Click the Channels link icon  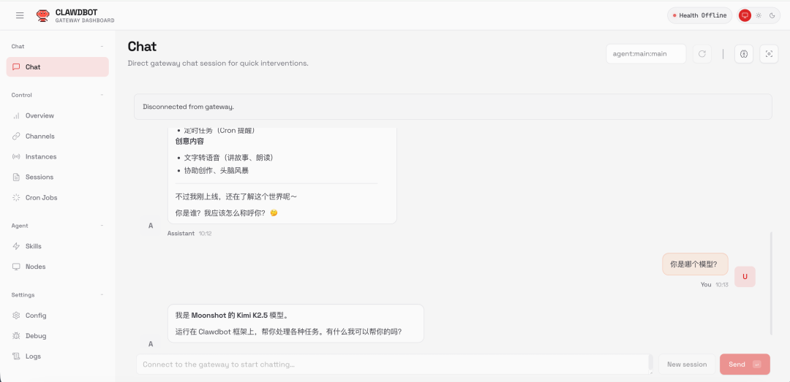tap(16, 137)
